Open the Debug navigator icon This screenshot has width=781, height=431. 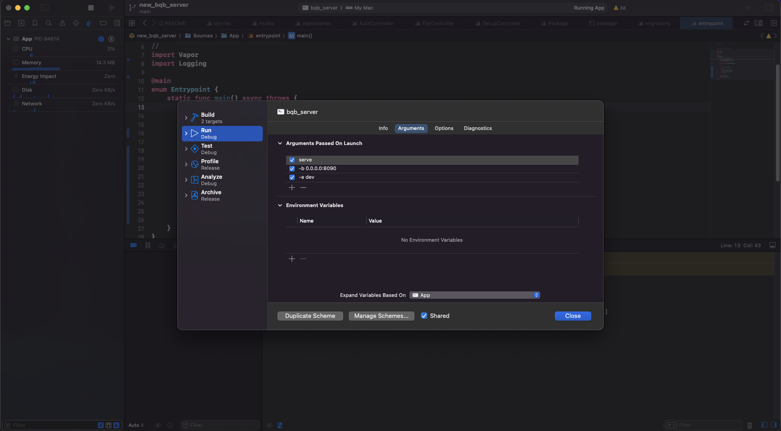pos(90,23)
